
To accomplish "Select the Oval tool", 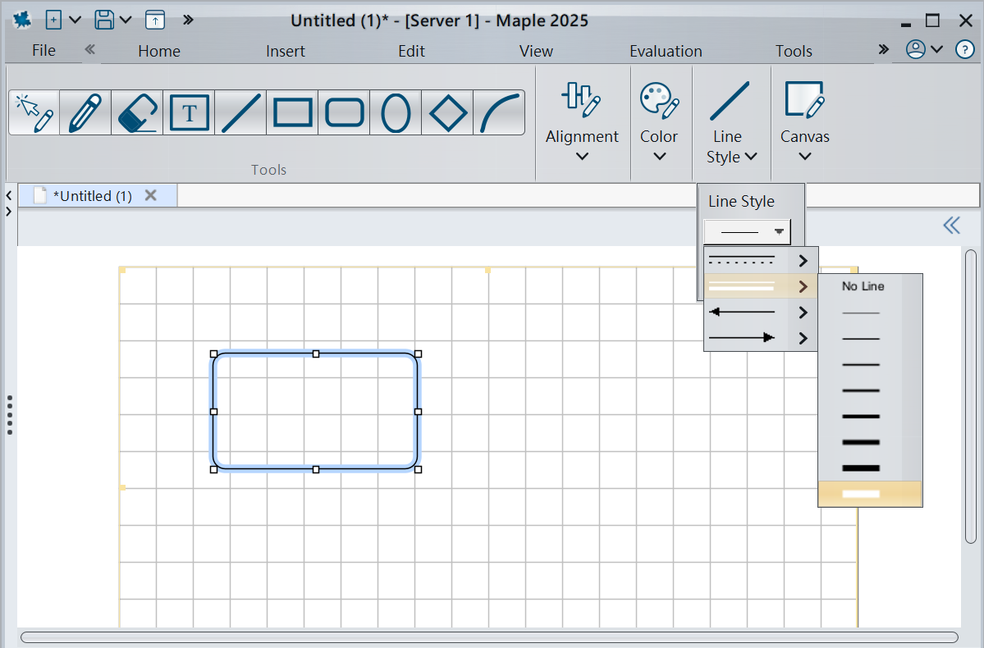I will point(396,113).
